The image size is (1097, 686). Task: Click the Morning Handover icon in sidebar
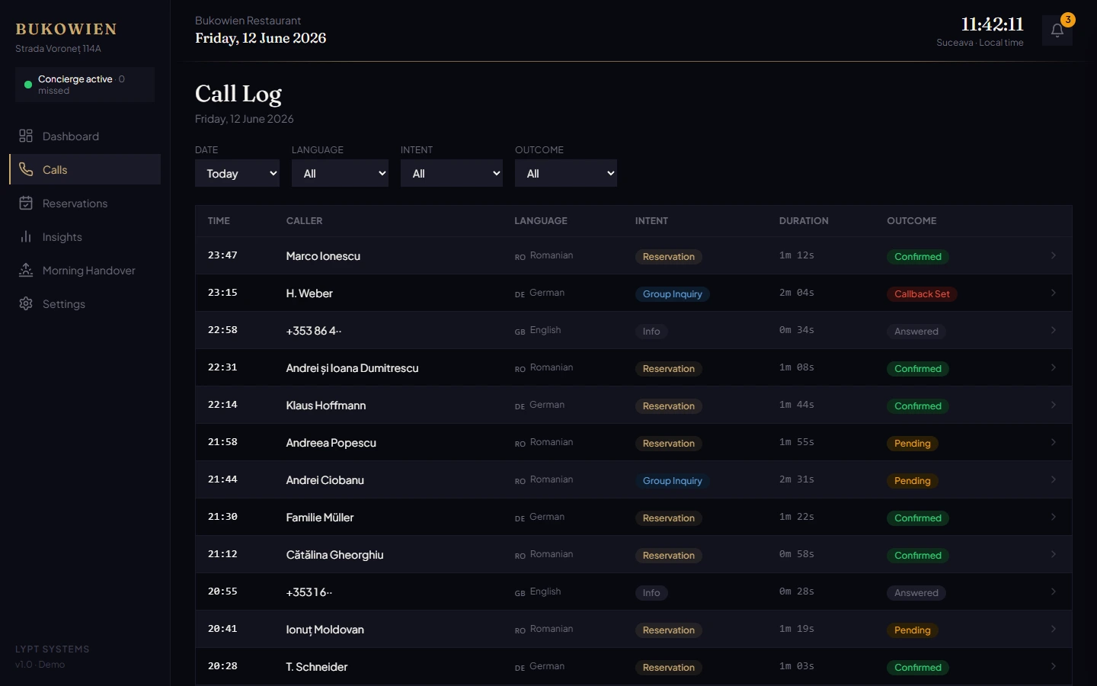pos(26,270)
